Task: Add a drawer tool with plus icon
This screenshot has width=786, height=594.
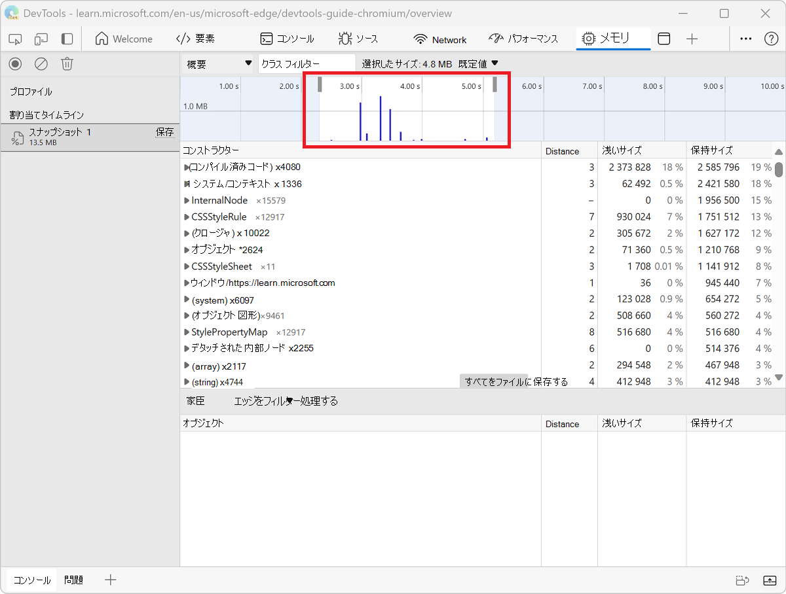Action: 111,580
